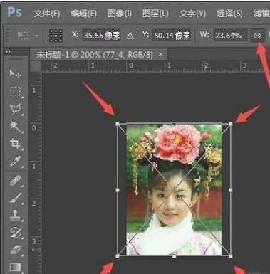This screenshot has width=270, height=274.
Task: Click the ruler origin corner box
Action: (36, 66)
